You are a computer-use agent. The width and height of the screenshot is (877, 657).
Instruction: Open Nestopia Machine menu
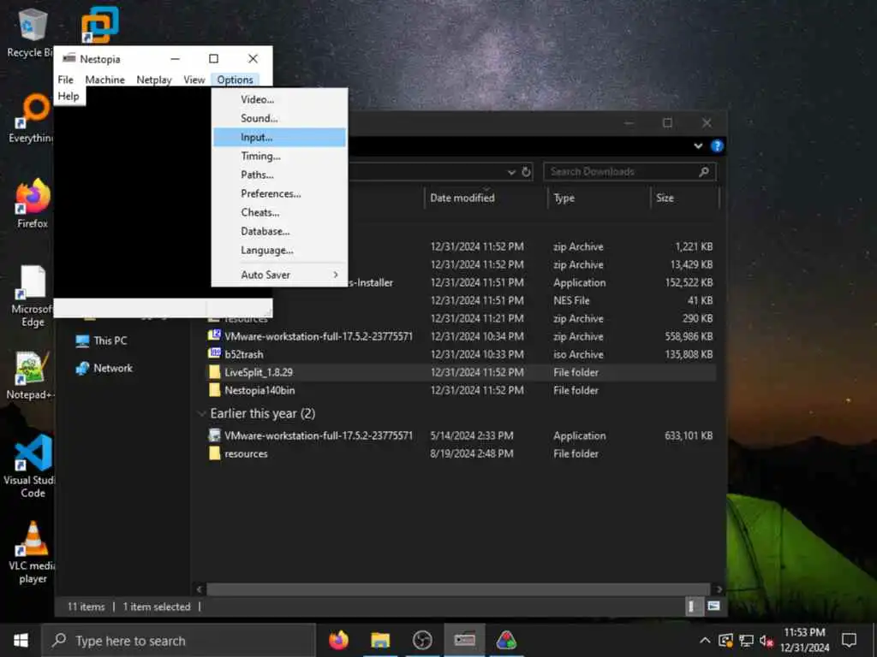[104, 80]
